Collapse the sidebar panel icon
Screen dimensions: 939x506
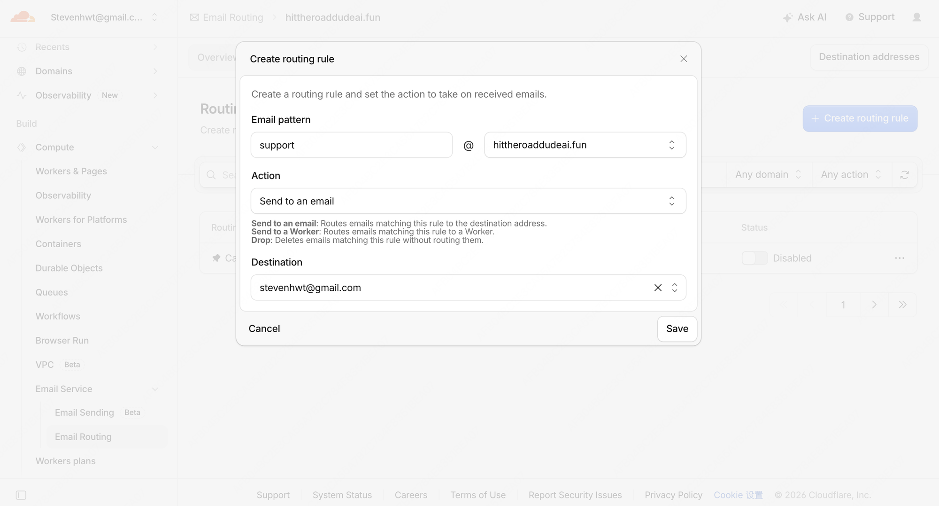coord(21,495)
